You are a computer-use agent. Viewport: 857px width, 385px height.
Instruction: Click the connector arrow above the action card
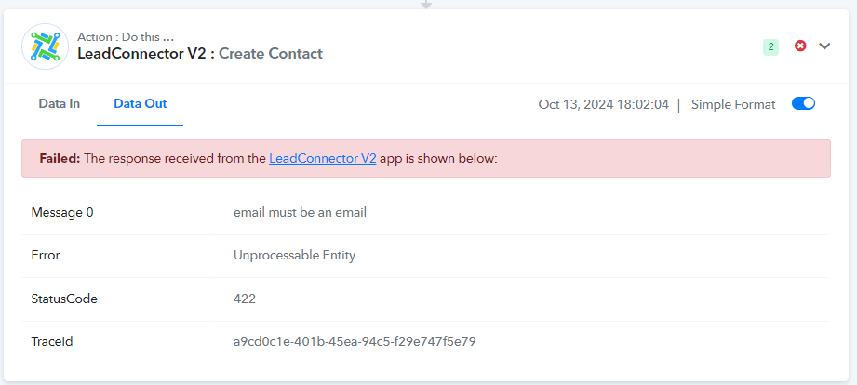click(x=426, y=5)
